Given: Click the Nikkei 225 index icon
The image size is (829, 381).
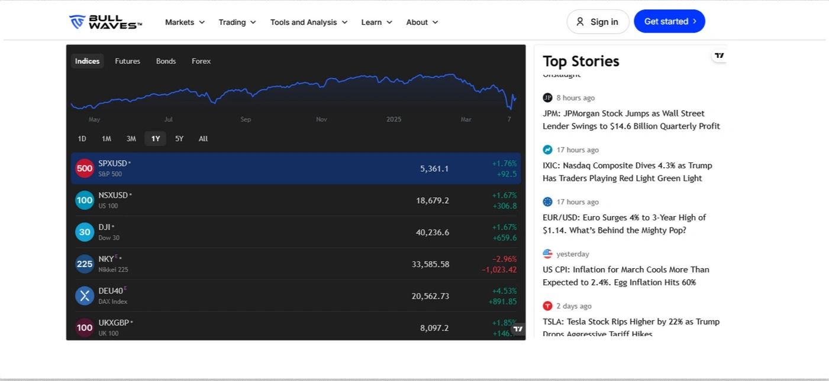Looking at the screenshot, I should tap(85, 264).
